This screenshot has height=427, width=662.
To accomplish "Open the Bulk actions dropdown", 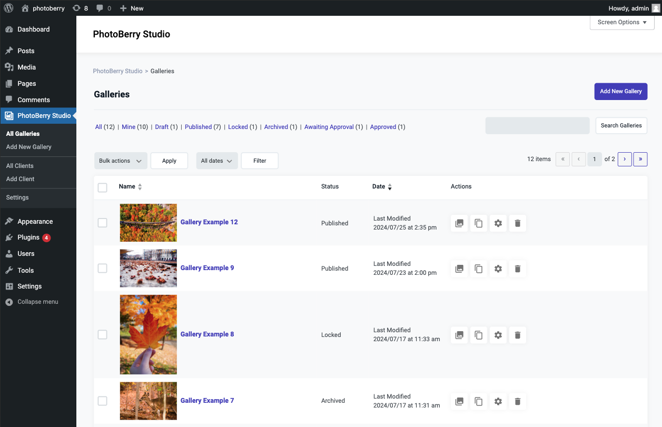I will (120, 161).
